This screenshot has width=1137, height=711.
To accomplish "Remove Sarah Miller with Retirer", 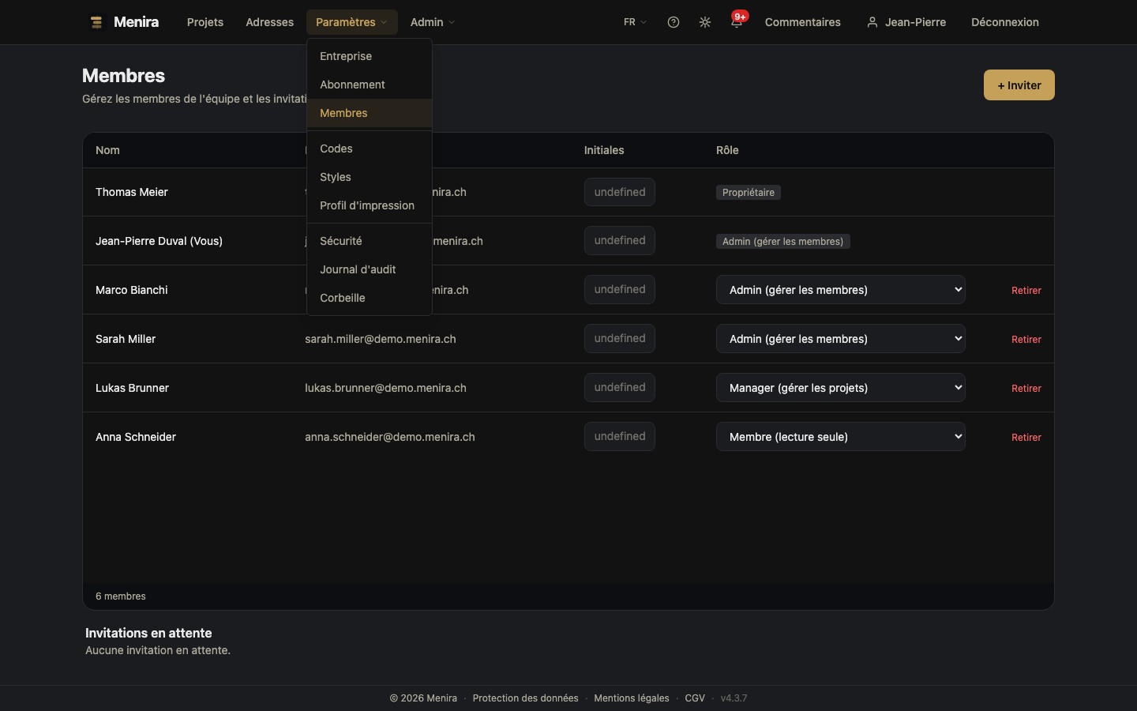I will (1026, 340).
